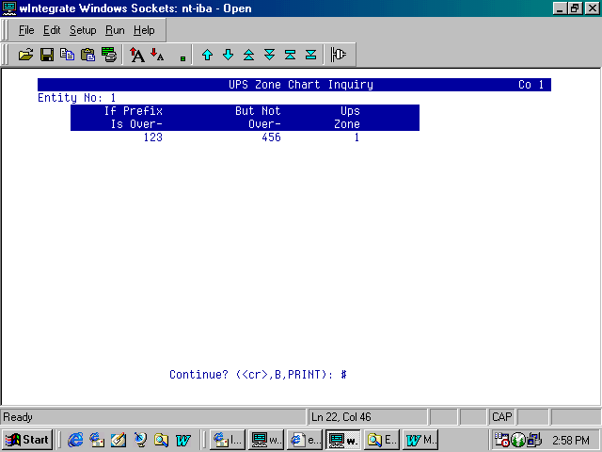Viewport: 602px width, 452px height.
Task: Open the Setup menu
Action: (83, 30)
